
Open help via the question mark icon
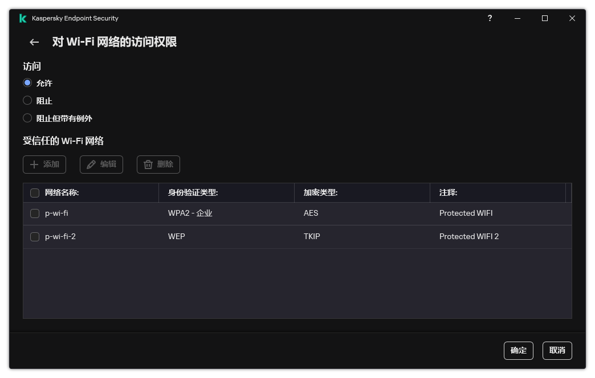(x=490, y=18)
